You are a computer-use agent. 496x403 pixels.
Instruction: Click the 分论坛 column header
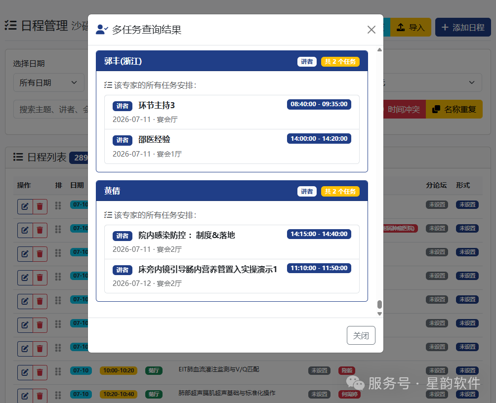436,185
